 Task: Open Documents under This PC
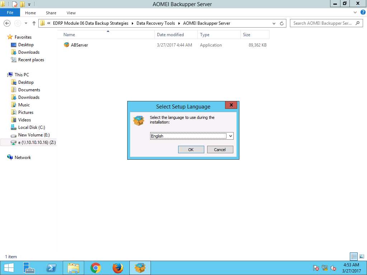click(29, 90)
